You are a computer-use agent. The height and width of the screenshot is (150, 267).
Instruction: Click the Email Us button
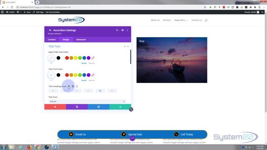point(78,134)
